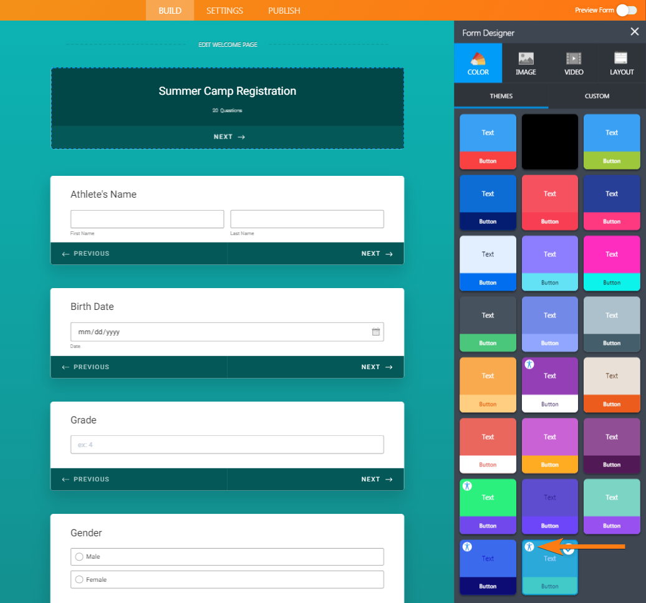The height and width of the screenshot is (603, 646).
Task: Open the Color section in Form Designer
Action: 478,63
